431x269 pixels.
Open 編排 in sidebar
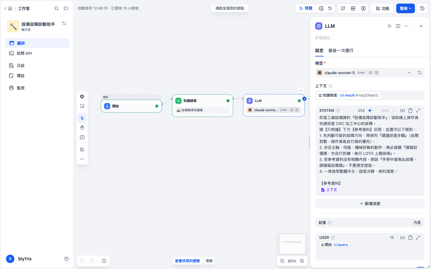click(37, 43)
